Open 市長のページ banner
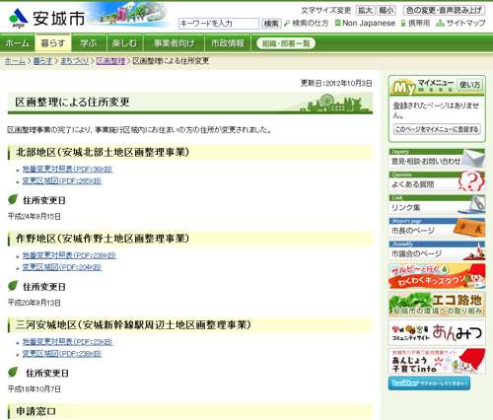The image size is (493, 420). [x=437, y=228]
